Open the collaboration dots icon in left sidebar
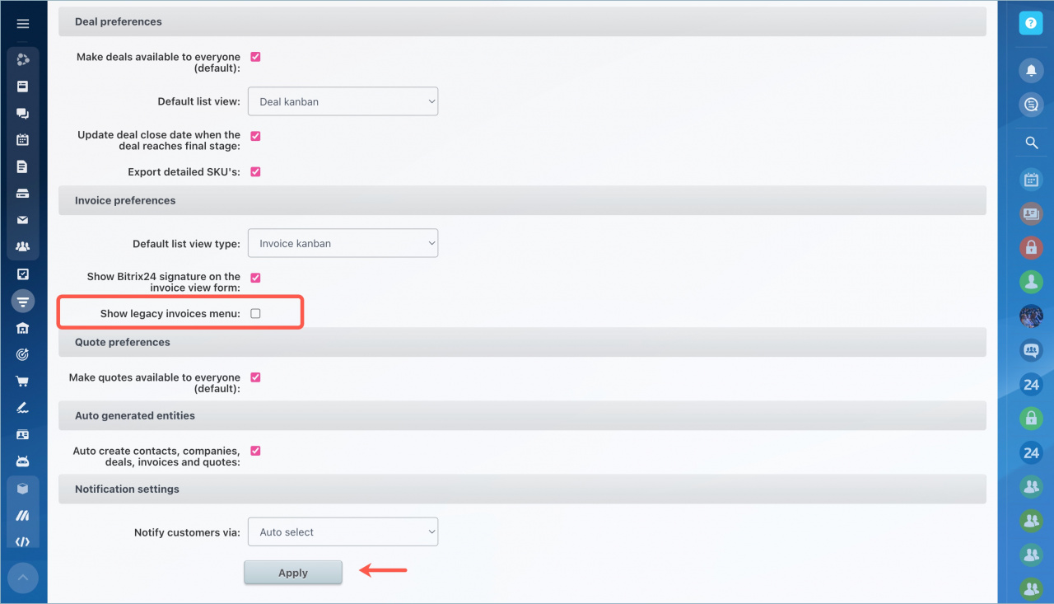The image size is (1054, 604). 23,59
